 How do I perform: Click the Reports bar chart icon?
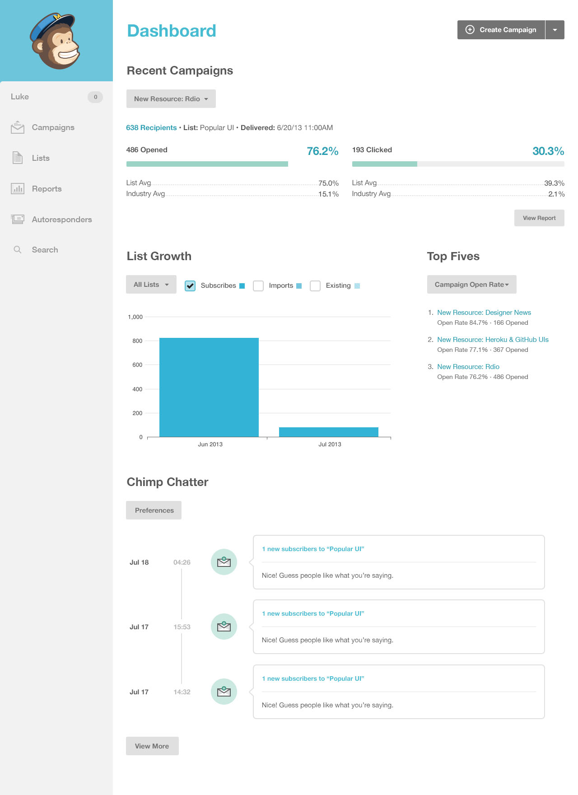[x=18, y=189]
